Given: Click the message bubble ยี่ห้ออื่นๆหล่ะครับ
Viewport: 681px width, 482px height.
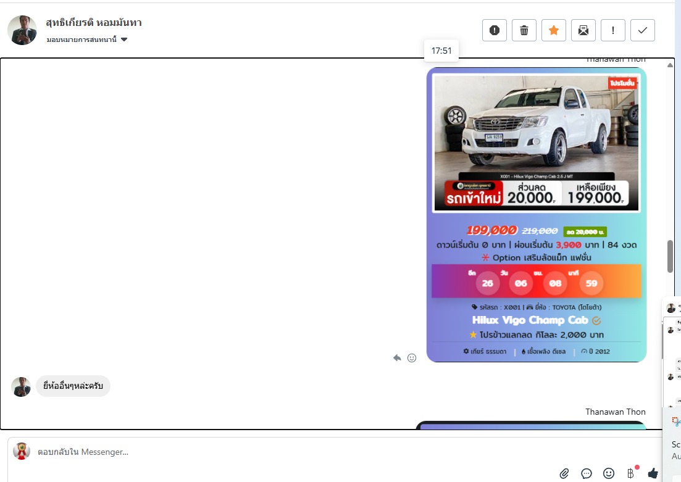Looking at the screenshot, I should pos(73,386).
